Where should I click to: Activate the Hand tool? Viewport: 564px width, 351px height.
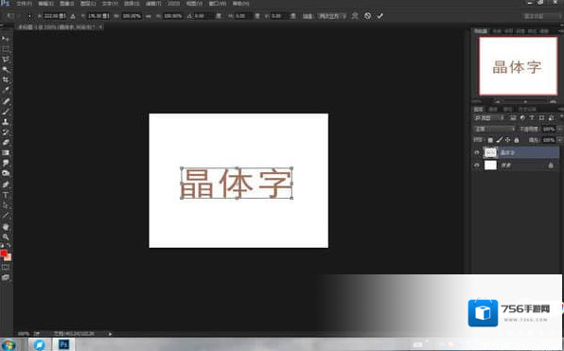click(x=6, y=226)
